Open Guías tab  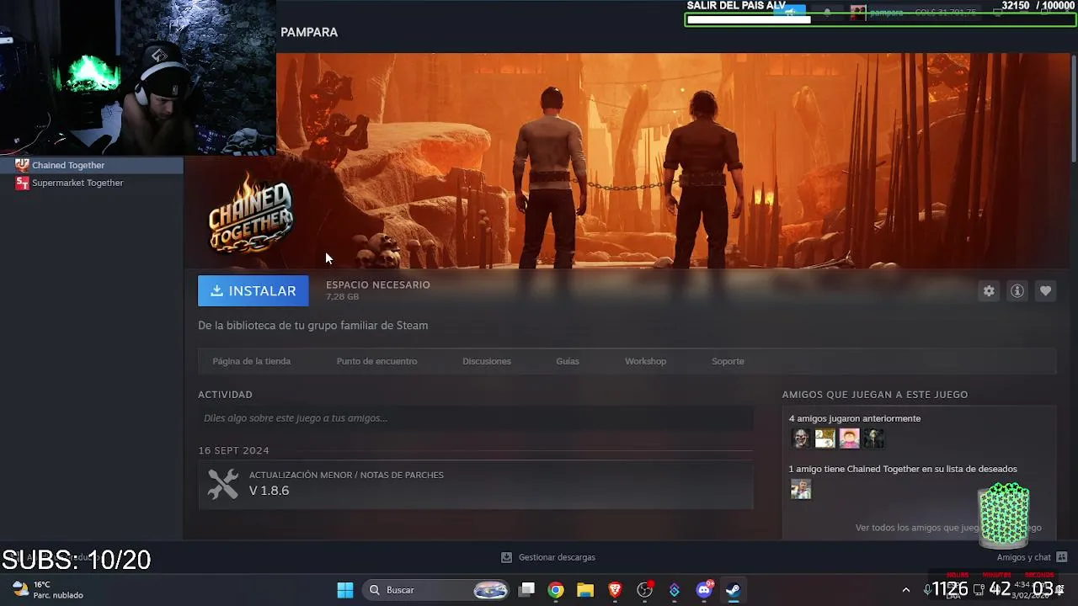coord(568,361)
